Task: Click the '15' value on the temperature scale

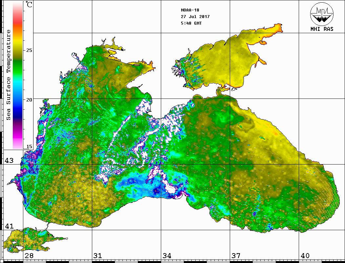Action: (29, 146)
